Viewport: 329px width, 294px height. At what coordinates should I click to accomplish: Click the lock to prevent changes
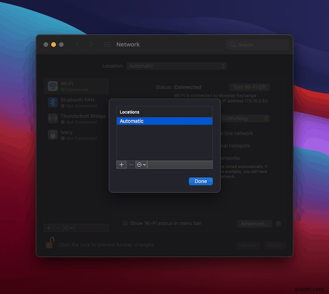click(x=50, y=243)
